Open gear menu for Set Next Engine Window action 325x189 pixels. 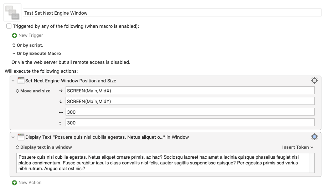click(x=314, y=80)
